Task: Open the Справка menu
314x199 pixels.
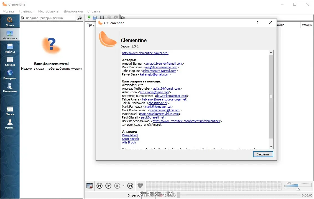Action: coord(93,11)
